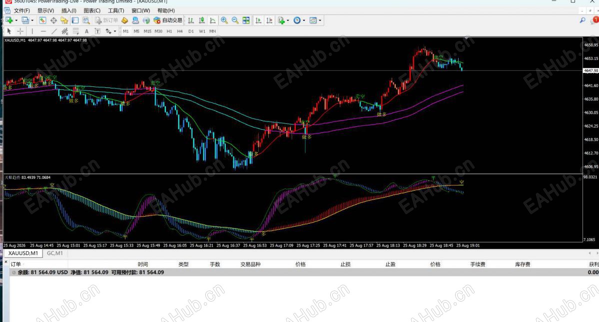The width and height of the screenshot is (599, 322).
Task: Sort orders by 交易品种 column header
Action: (x=250, y=265)
